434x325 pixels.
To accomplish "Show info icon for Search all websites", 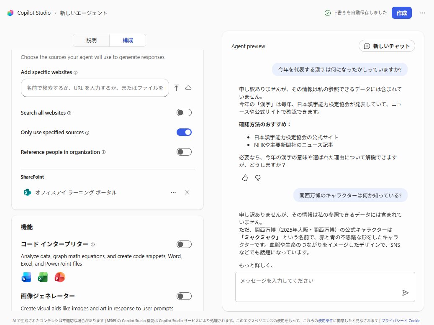I will [x=69, y=113].
